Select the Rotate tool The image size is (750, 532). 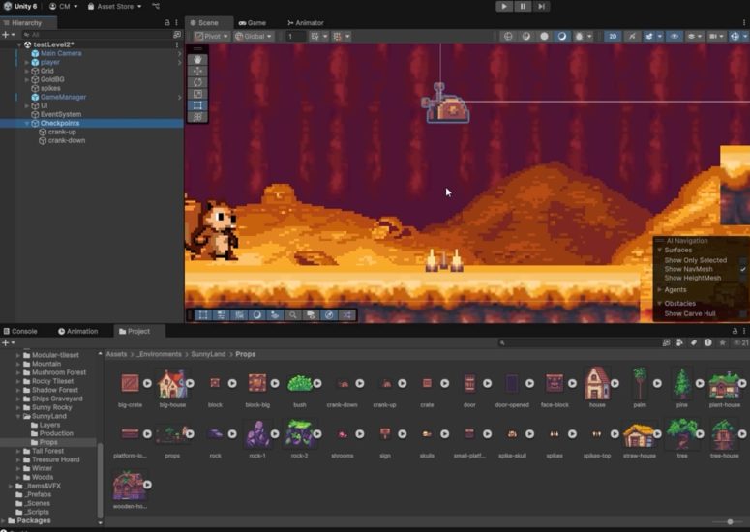197,82
